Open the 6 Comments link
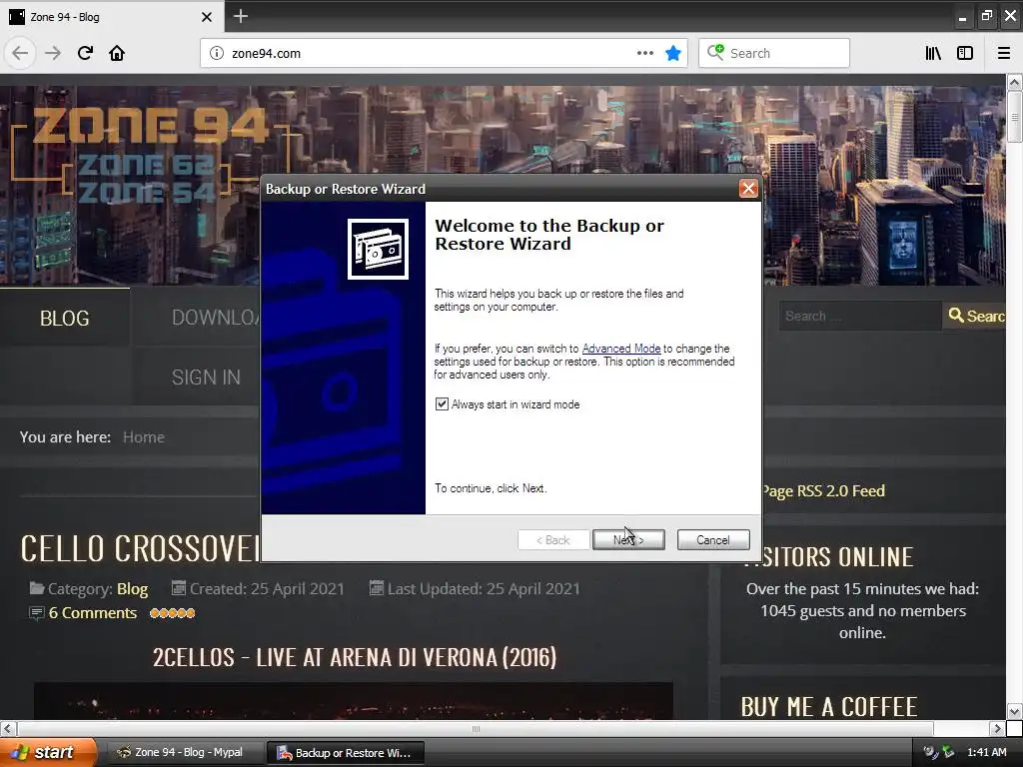Screen dimensions: 1023x767 click(93, 613)
